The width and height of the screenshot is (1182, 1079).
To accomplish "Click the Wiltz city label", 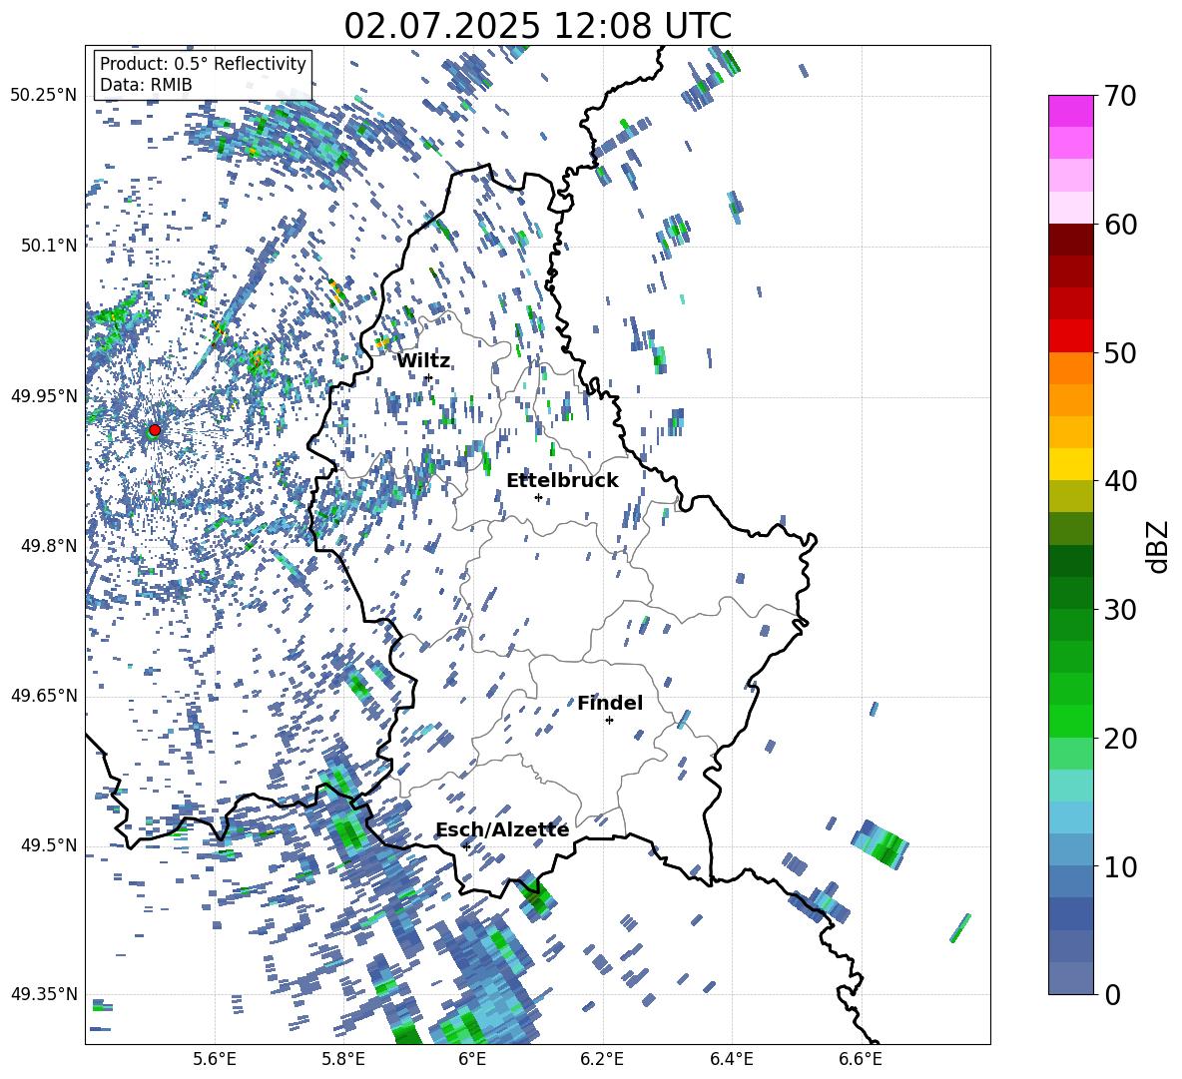I will 423,361.
